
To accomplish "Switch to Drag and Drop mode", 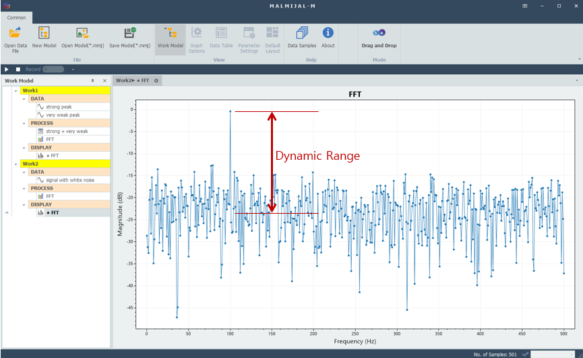I will tap(379, 38).
